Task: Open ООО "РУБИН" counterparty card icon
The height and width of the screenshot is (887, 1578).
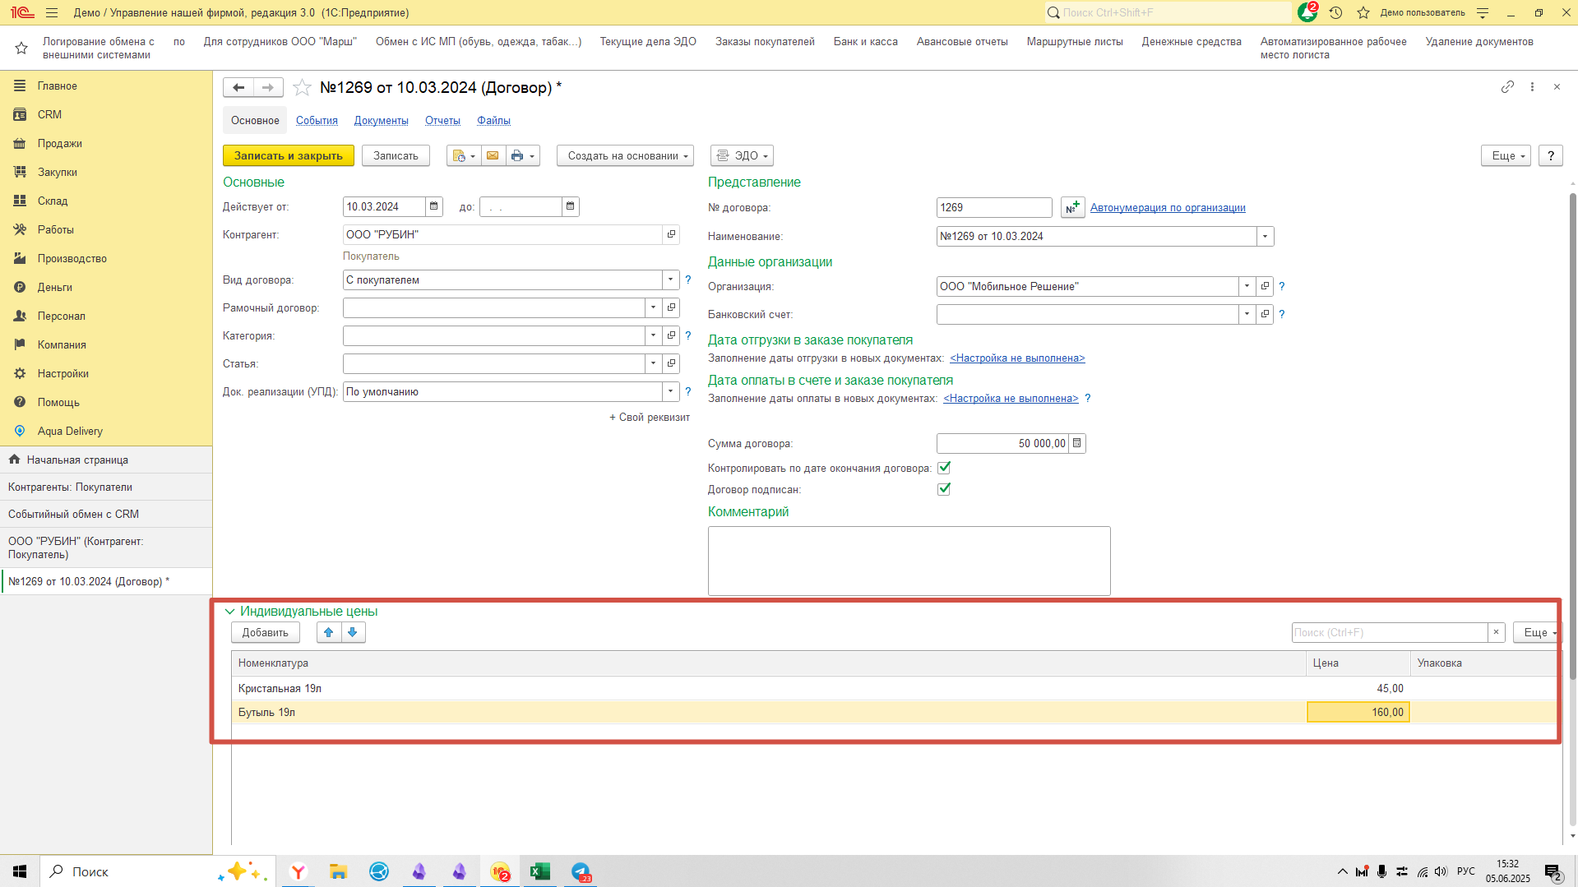Action: pyautogui.click(x=671, y=234)
